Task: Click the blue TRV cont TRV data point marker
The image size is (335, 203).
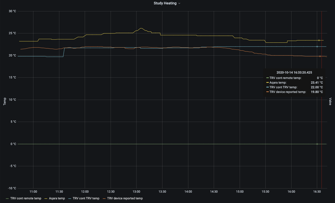Action: (317, 47)
